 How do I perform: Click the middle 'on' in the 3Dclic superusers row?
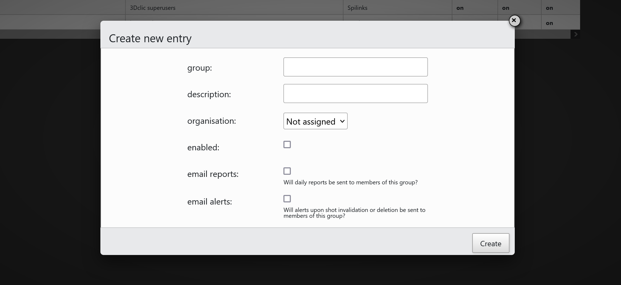pyautogui.click(x=505, y=8)
